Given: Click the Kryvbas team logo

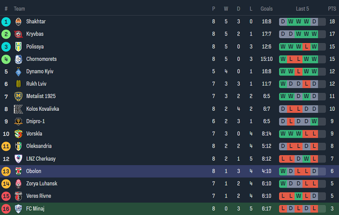Looking at the screenshot, I should [x=18, y=34].
